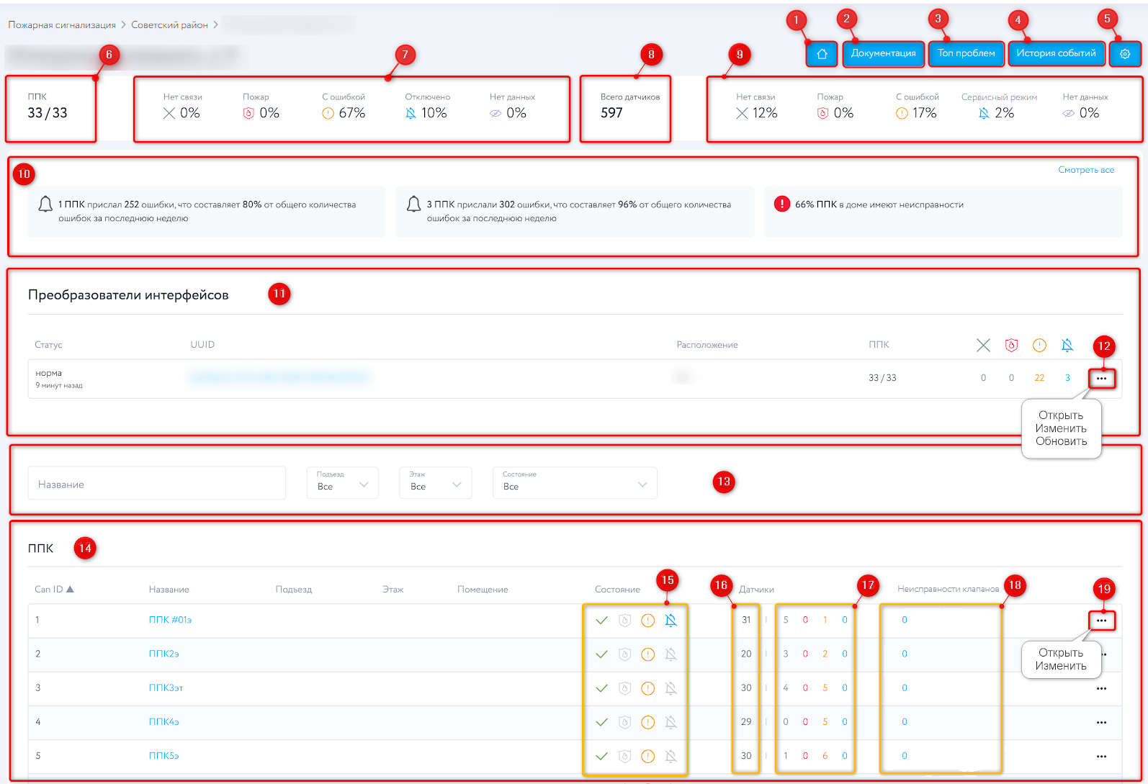Open ППК #01э link
The image size is (1148, 784).
[170, 620]
